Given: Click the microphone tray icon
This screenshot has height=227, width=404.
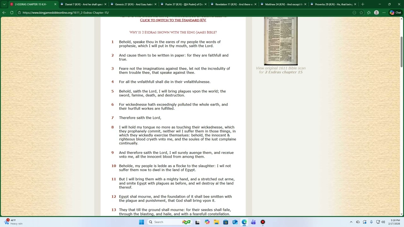Looking at the screenshot, I should click(x=371, y=222).
